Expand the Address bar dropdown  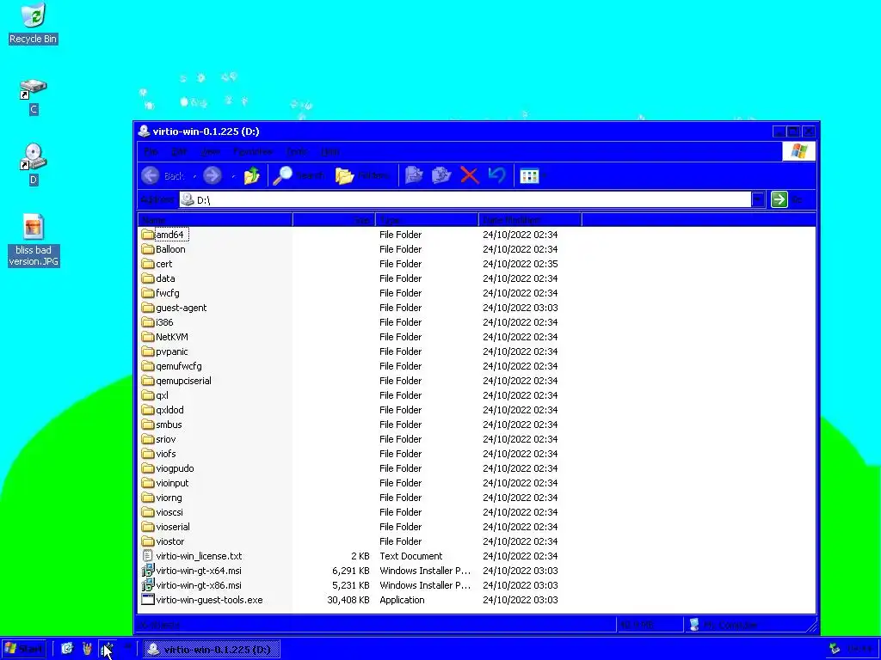click(x=757, y=199)
